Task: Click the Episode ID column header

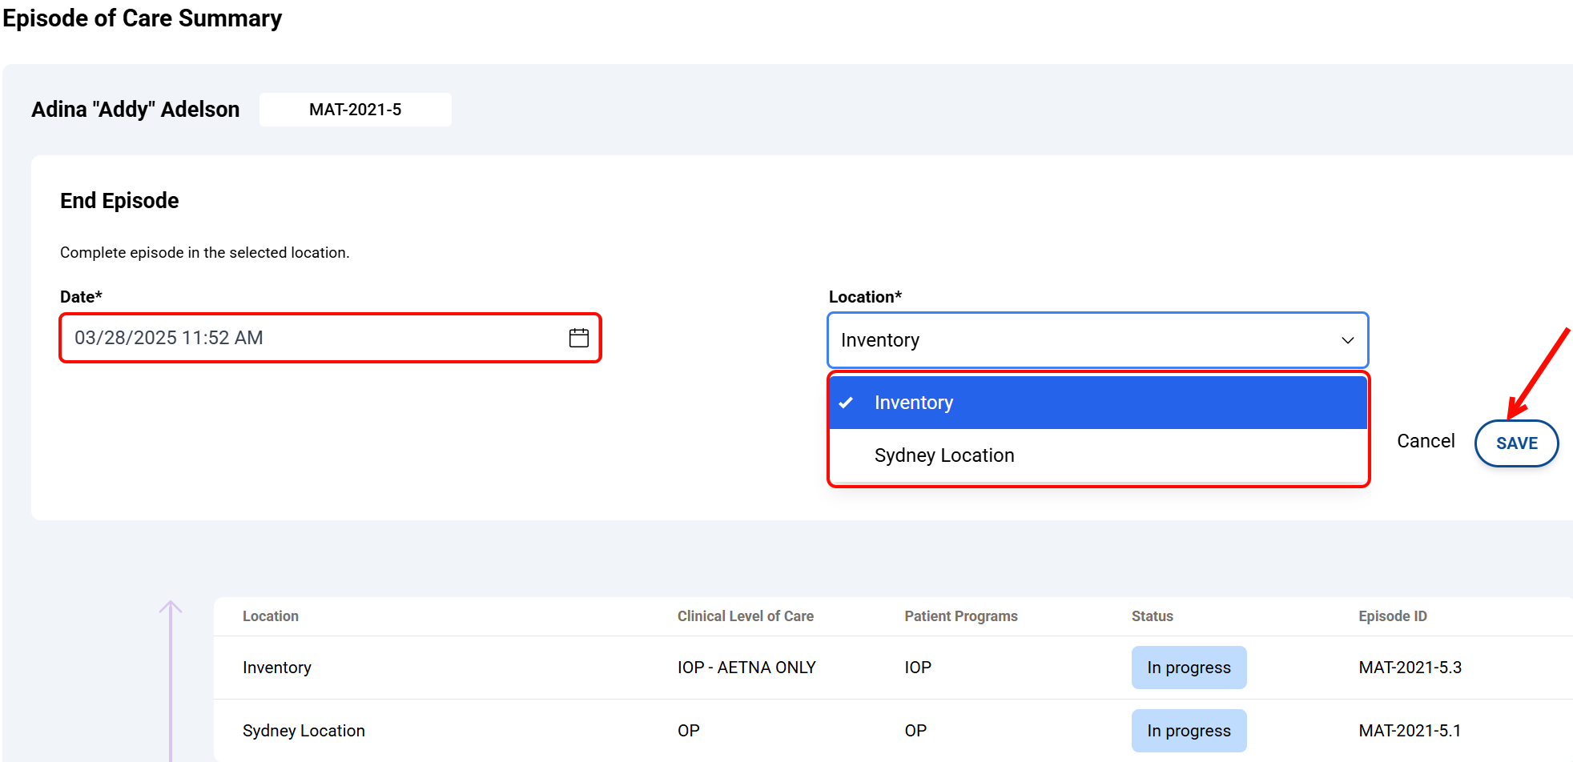Action: [1392, 616]
